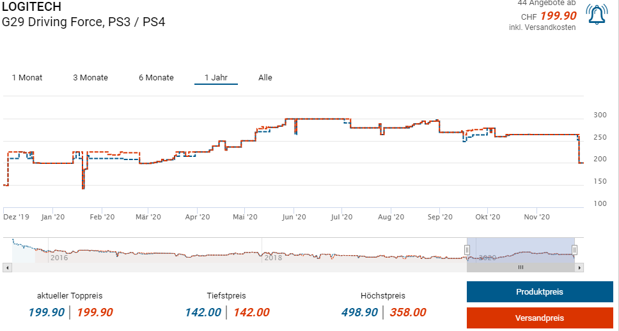
Task: Click the navigator's left range handle
Action: click(x=467, y=250)
